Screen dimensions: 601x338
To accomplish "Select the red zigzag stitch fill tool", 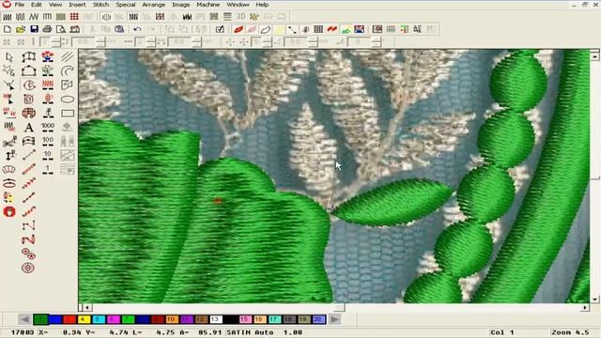I will pos(48,85).
